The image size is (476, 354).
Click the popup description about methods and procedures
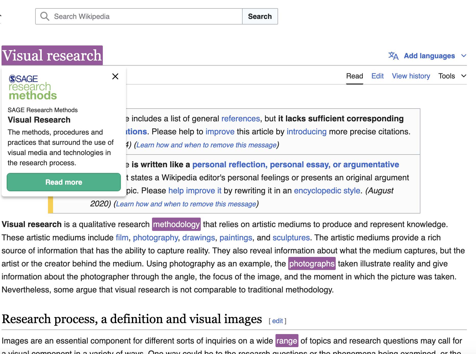pyautogui.click(x=60, y=147)
